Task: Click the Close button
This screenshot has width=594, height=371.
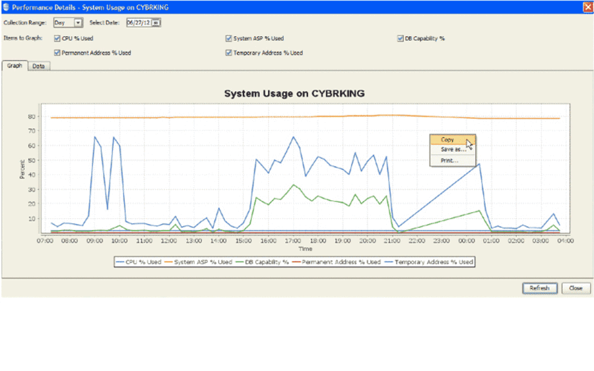Action: tap(576, 288)
